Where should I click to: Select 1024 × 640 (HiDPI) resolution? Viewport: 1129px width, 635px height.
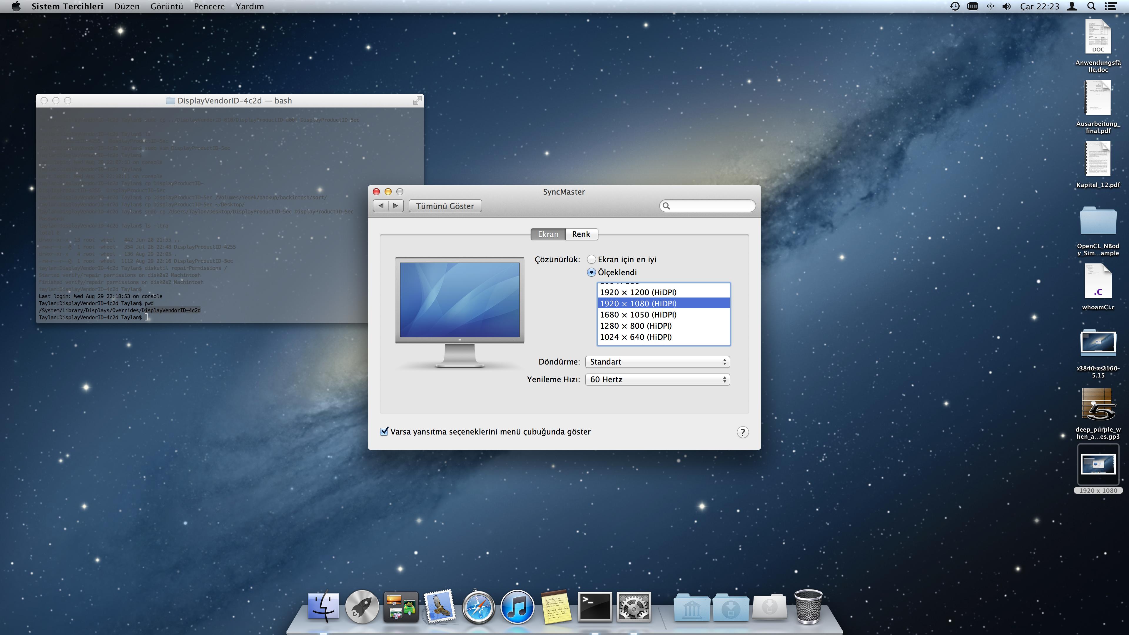664,337
